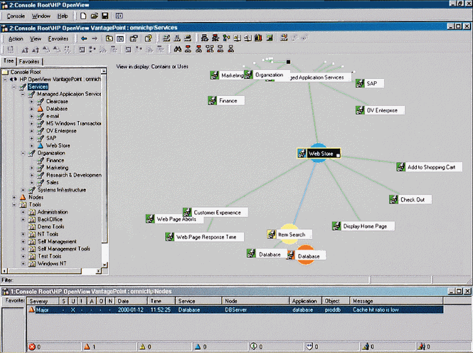Open the Help menu
Viewport: 473px width, 353px height.
[62, 16]
